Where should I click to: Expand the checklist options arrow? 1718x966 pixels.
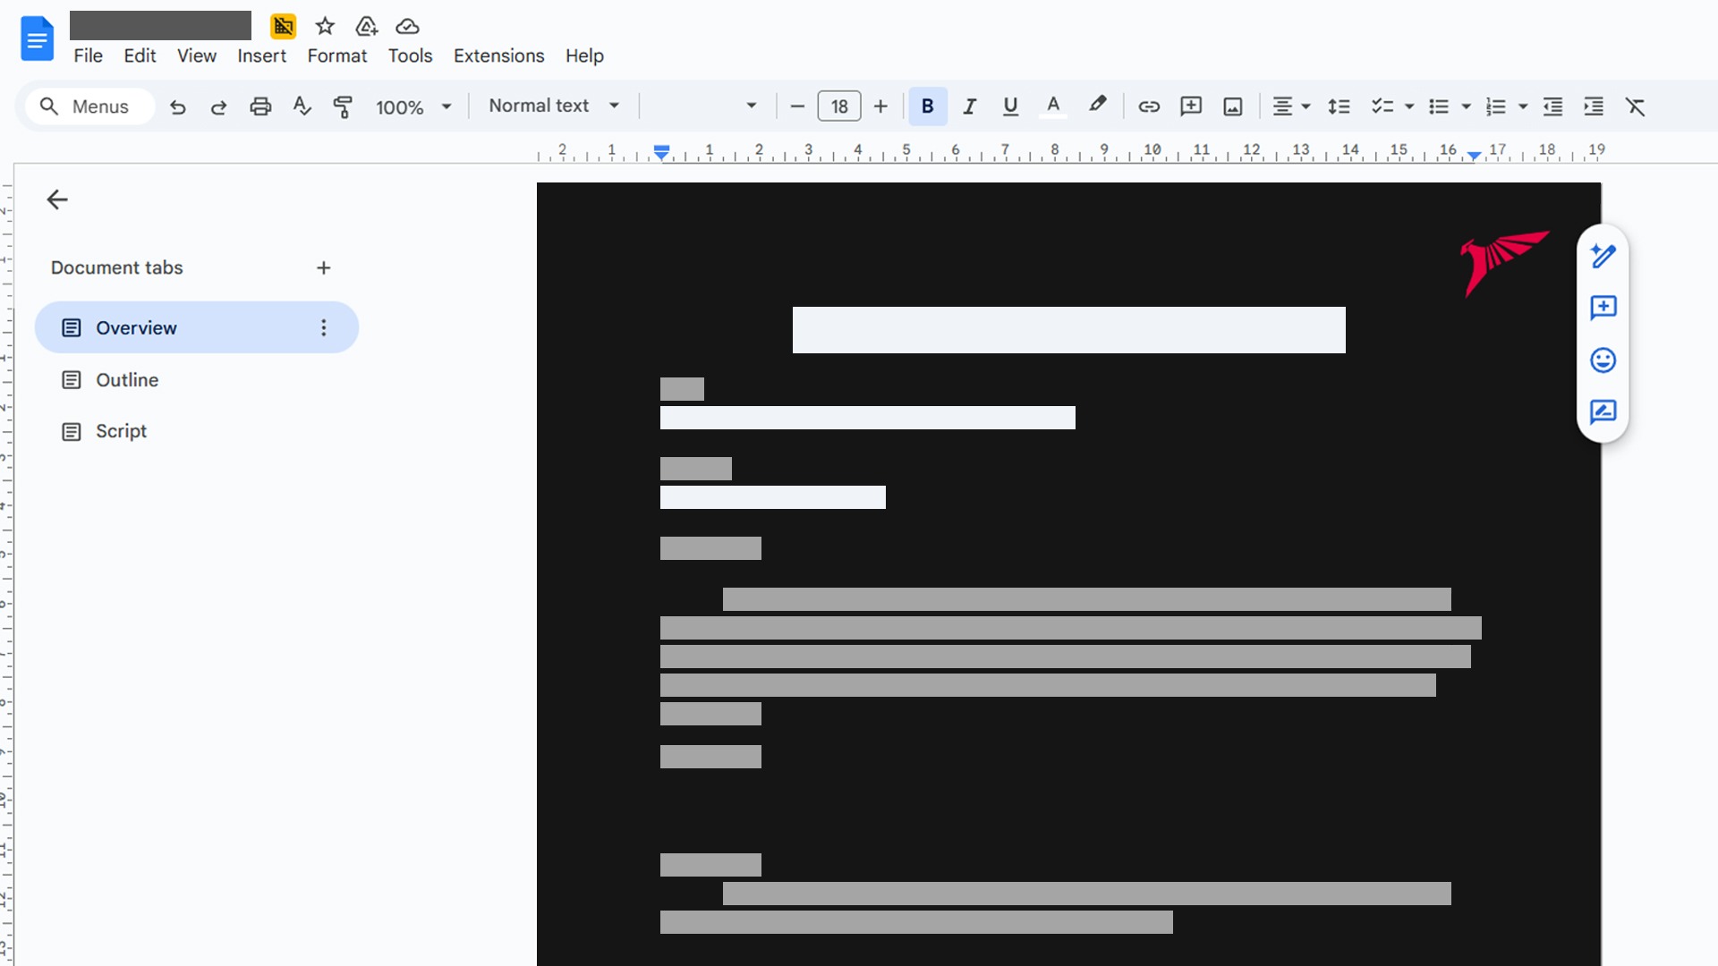pyautogui.click(x=1409, y=106)
